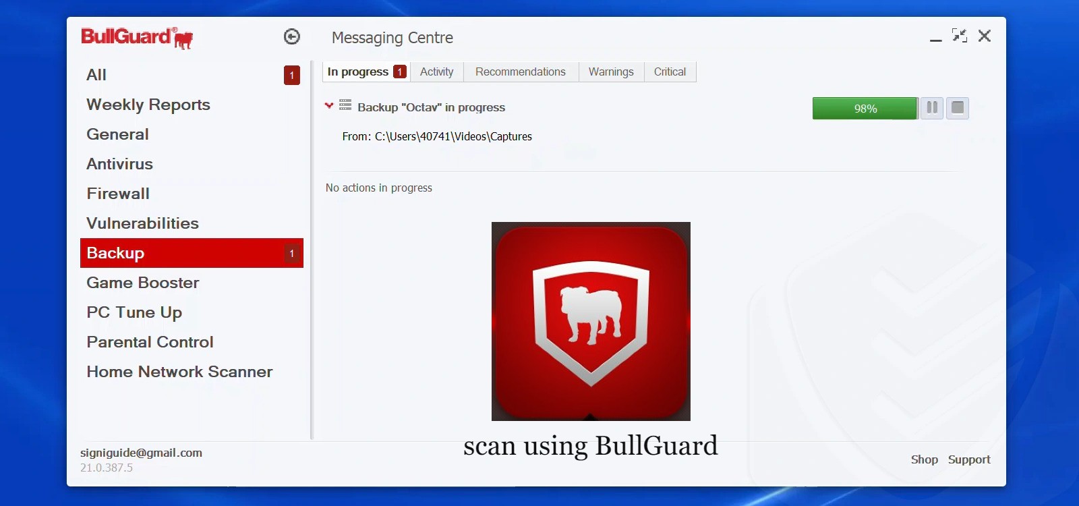Open the Recommendations tab
1079x506 pixels.
click(521, 72)
